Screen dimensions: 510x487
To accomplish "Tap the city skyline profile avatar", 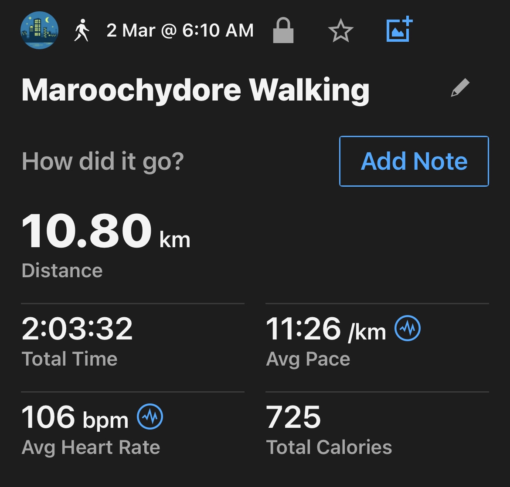I will point(39,30).
